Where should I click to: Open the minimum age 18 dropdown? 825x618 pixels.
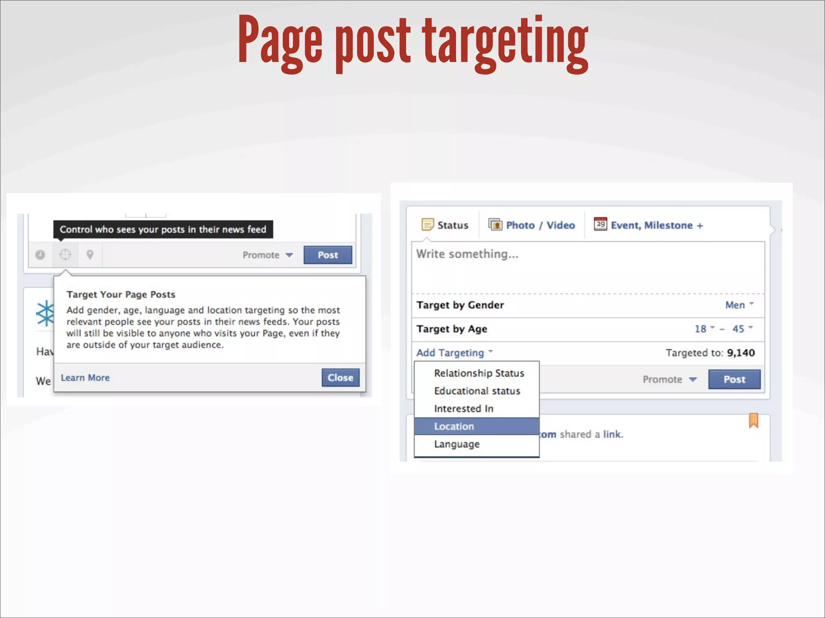pyautogui.click(x=705, y=329)
